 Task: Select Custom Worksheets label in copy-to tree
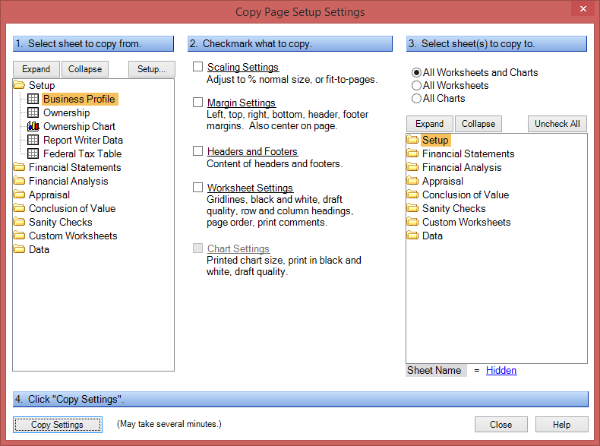click(466, 222)
